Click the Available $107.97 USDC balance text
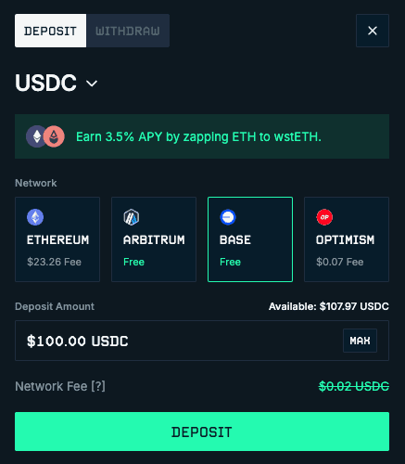 (x=329, y=306)
